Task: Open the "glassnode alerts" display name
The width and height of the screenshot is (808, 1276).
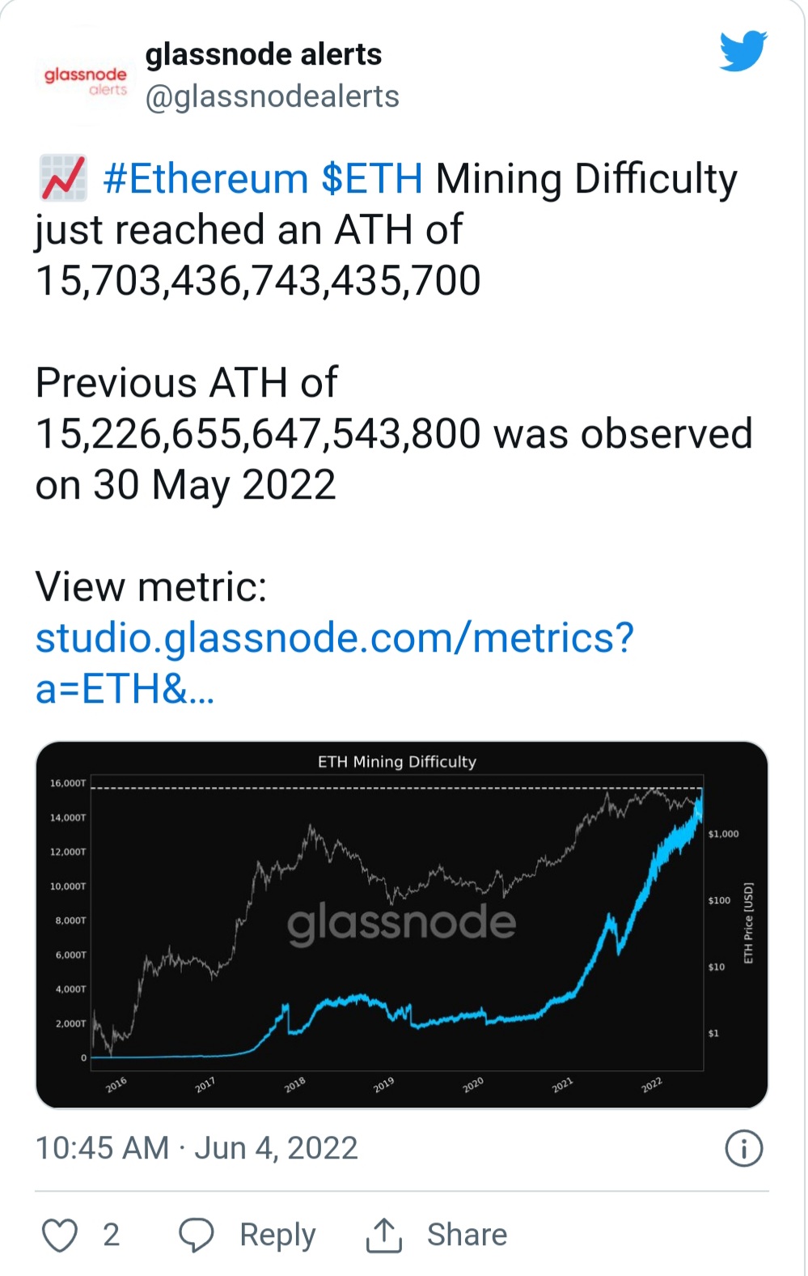Action: pos(264,54)
